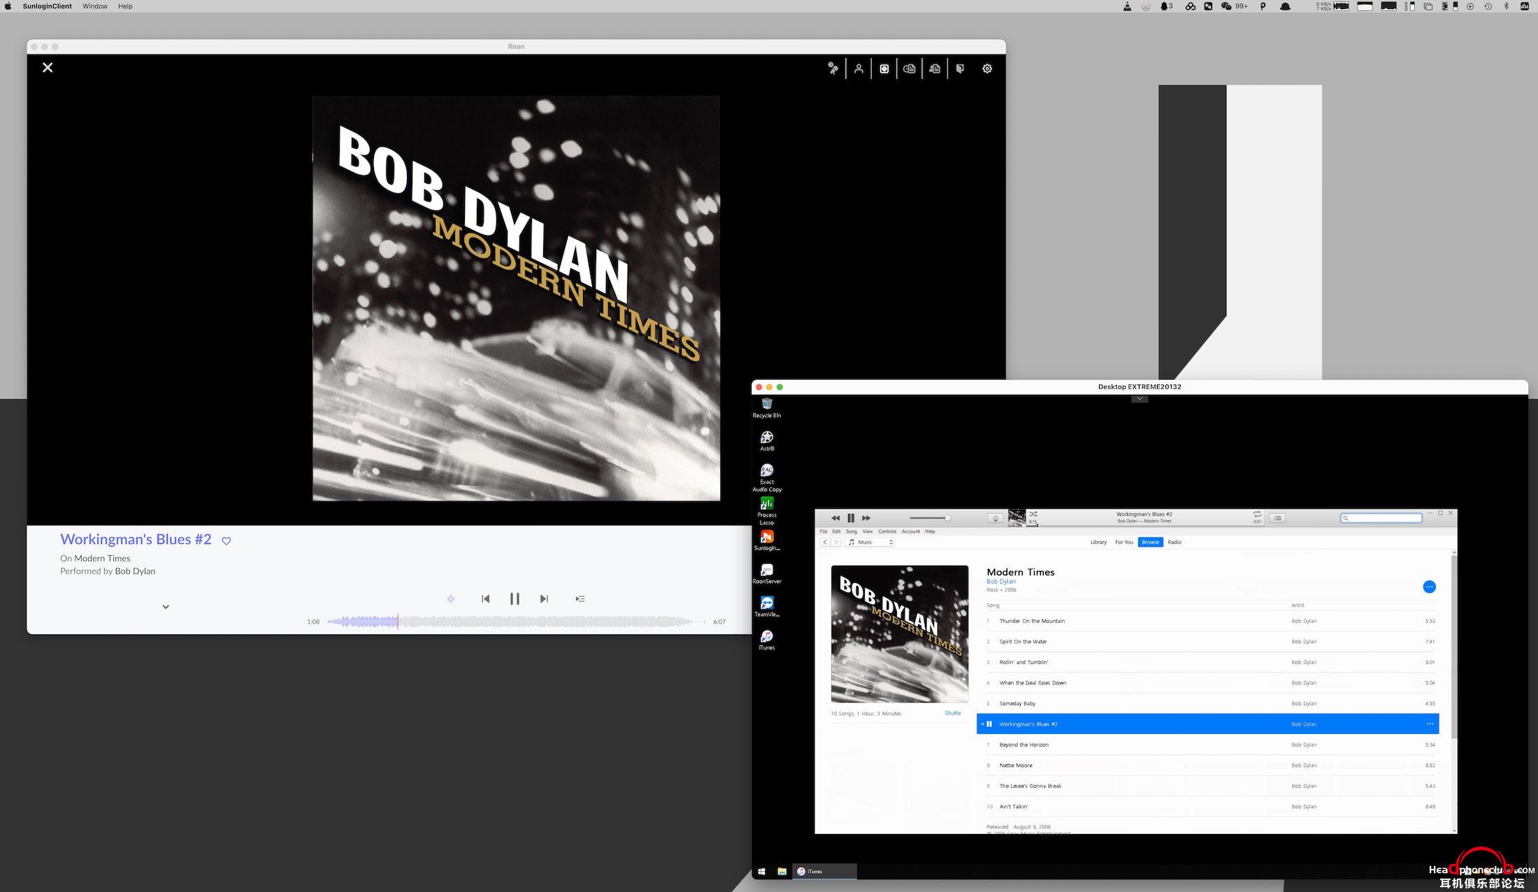Click the iTunes fast-forward button
1538x892 pixels.
(866, 518)
